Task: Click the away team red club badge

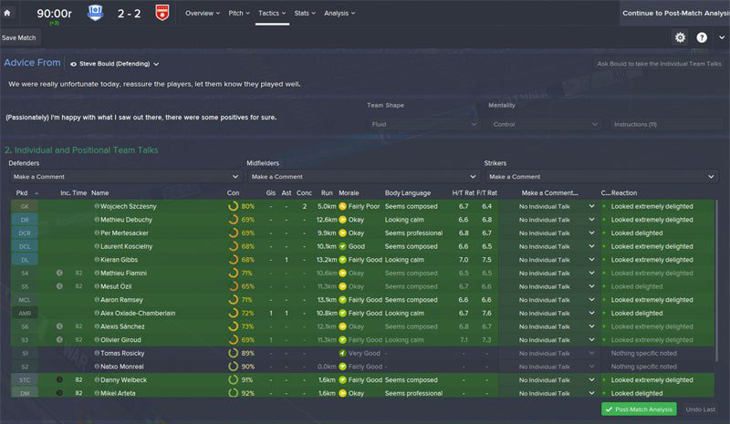Action: click(162, 13)
